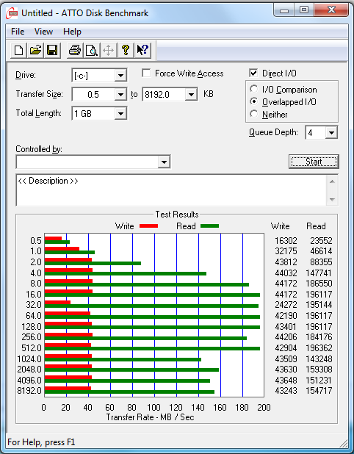Open the File menu
The height and width of the screenshot is (454, 354).
pos(18,32)
